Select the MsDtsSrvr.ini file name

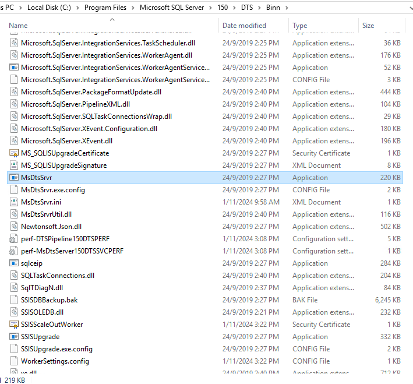click(x=41, y=202)
